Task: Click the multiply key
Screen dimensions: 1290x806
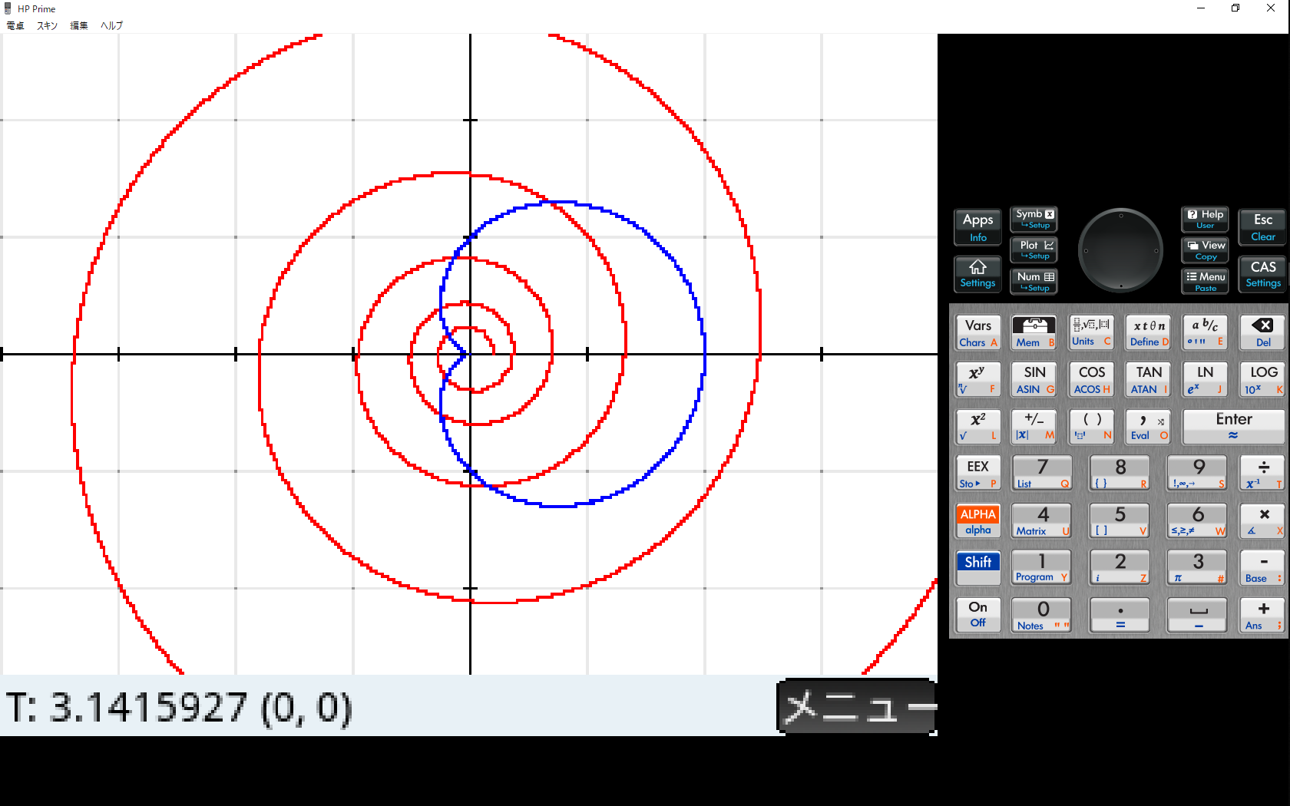Action: [x=1262, y=520]
